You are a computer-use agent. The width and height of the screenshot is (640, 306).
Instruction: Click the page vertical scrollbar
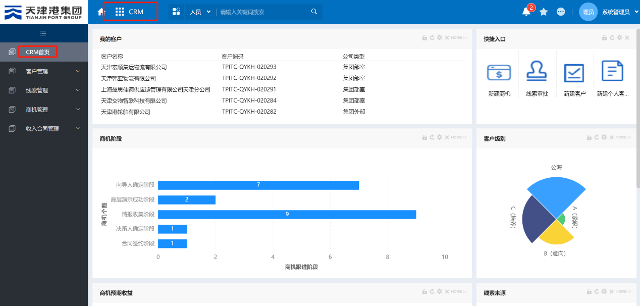click(638, 109)
